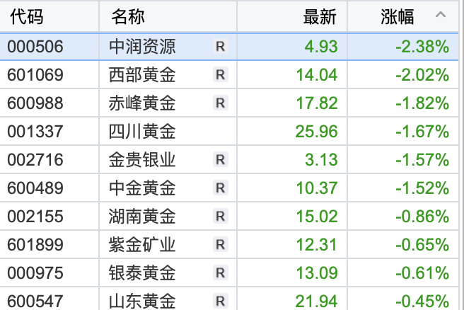Select stock code 600547

(35, 301)
